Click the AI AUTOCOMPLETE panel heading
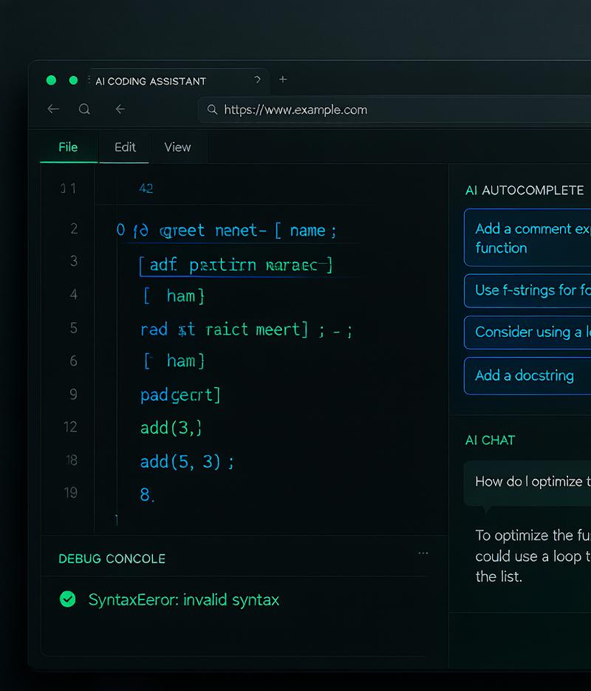The image size is (591, 691). 525,191
